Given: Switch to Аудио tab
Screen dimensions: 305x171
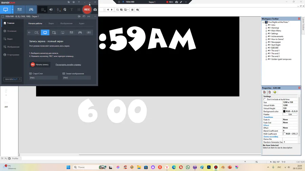Looking at the screenshot, I should [x=81, y=23].
